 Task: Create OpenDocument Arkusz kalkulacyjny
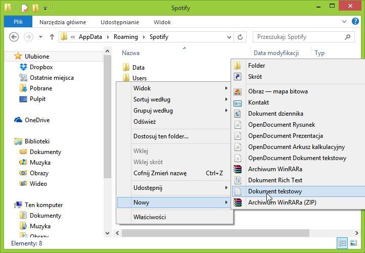(x=299, y=147)
